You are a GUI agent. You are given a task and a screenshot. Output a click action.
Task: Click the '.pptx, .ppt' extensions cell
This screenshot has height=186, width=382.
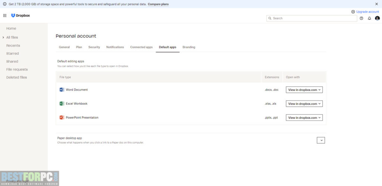(x=271, y=117)
